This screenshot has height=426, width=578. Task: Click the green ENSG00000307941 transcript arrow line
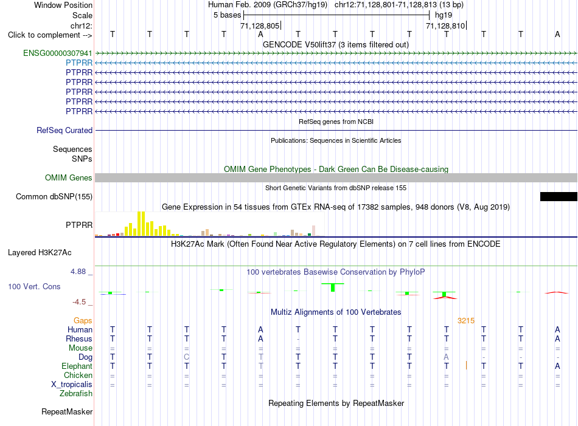coord(336,53)
